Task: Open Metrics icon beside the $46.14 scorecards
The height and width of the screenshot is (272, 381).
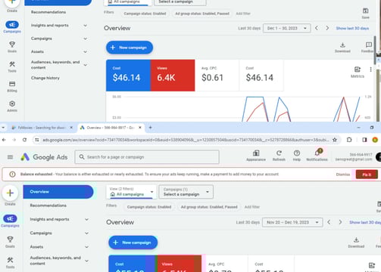Action: pyautogui.click(x=358, y=70)
